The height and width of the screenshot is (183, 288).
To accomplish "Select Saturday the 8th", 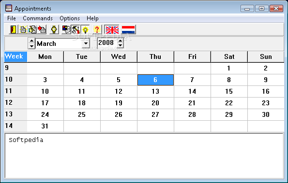I will click(229, 80).
